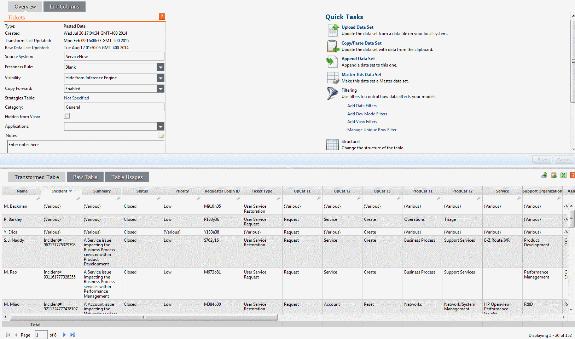Click the Add Data Filters link

tap(362, 106)
